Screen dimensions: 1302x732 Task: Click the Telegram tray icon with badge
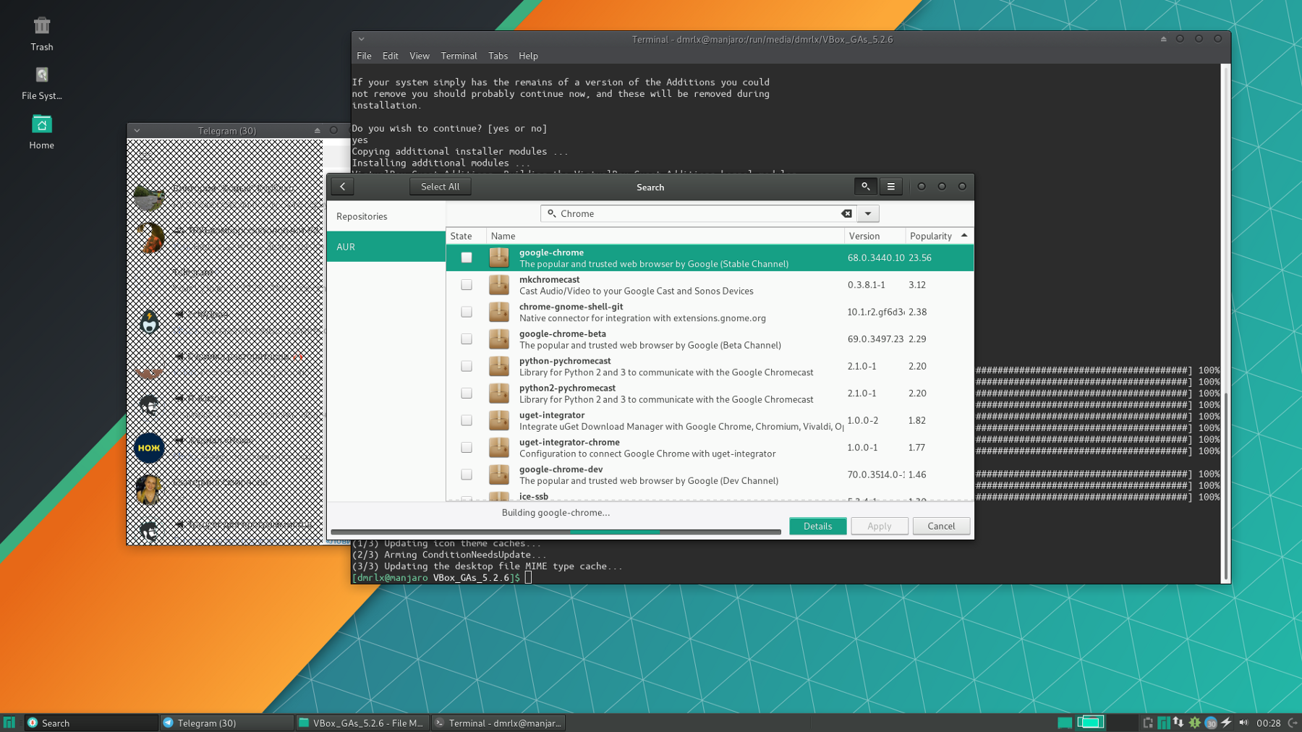tap(1211, 723)
